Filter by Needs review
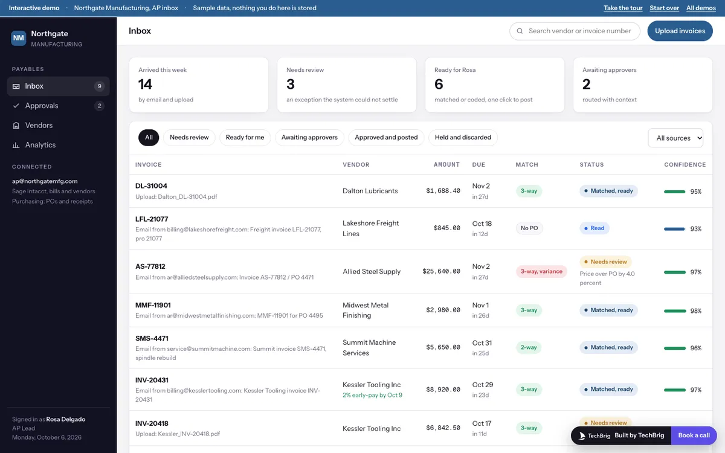This screenshot has height=453, width=725. click(x=189, y=138)
